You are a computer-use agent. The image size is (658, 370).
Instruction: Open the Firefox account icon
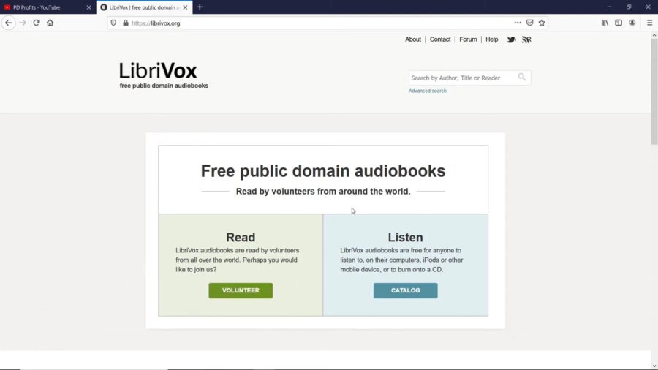[632, 23]
